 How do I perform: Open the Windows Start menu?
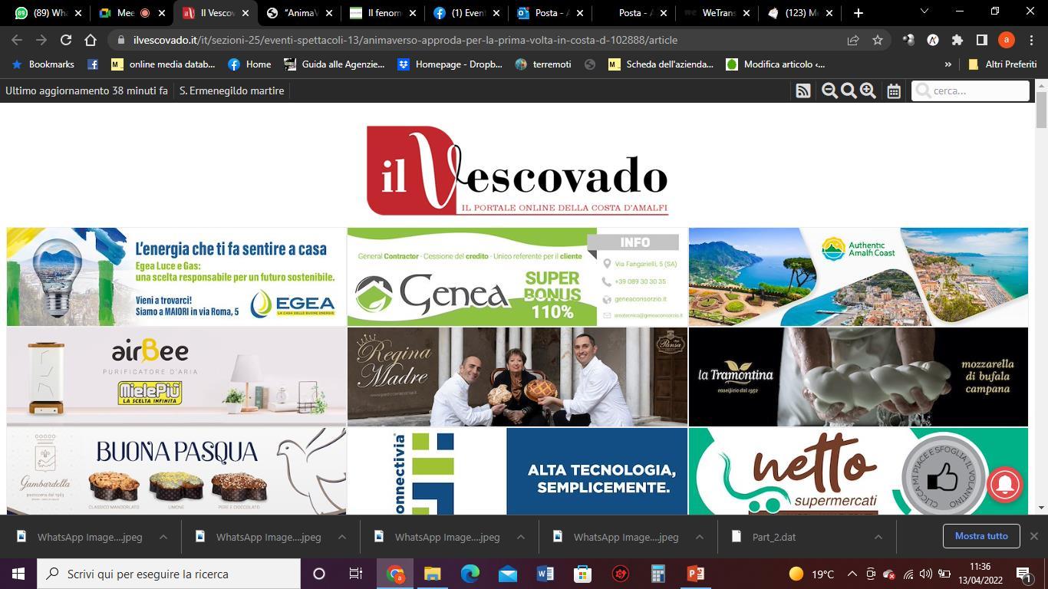click(18, 574)
